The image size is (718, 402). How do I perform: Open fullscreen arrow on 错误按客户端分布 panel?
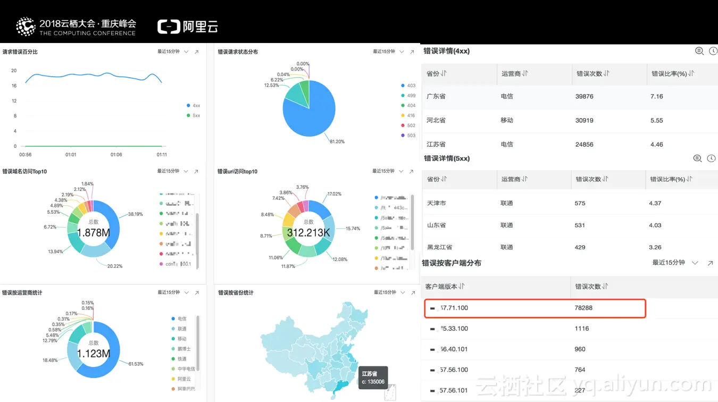coord(710,263)
